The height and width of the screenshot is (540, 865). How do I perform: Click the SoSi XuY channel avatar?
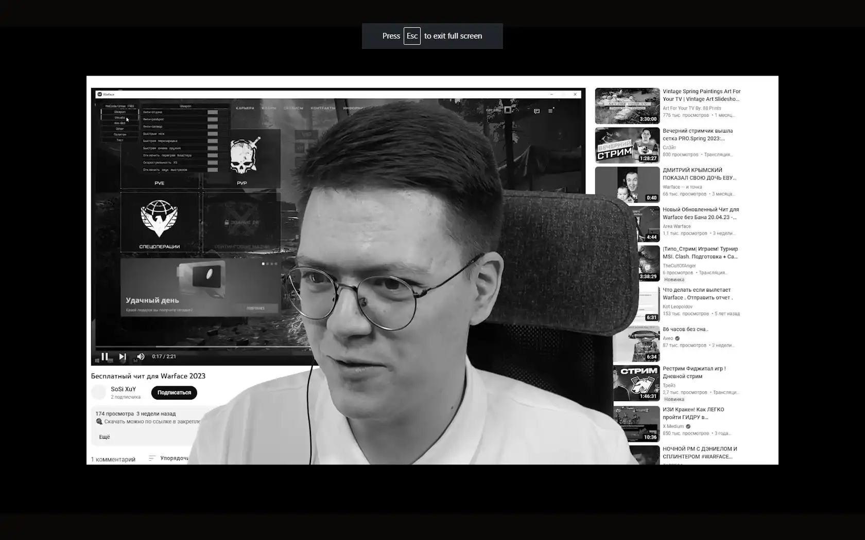[98, 392]
